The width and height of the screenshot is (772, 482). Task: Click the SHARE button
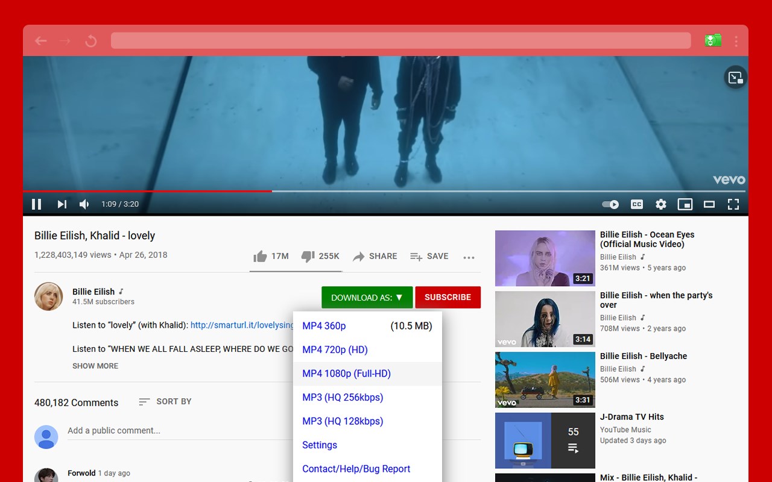[x=375, y=256]
